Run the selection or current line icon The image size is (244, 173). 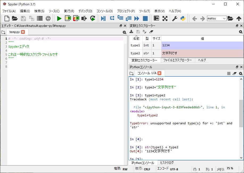(84, 18)
